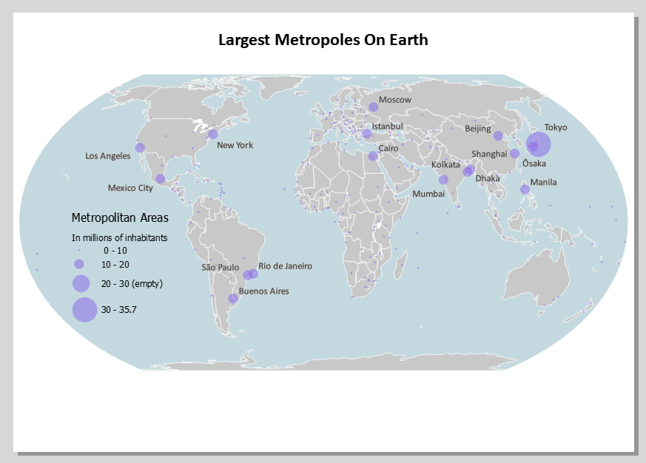Select the "Metropolitan Areas" legend heading

(120, 217)
